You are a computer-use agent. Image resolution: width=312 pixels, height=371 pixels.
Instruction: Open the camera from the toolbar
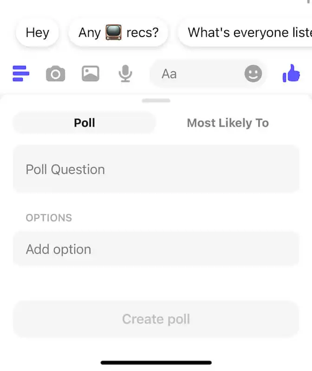55,73
